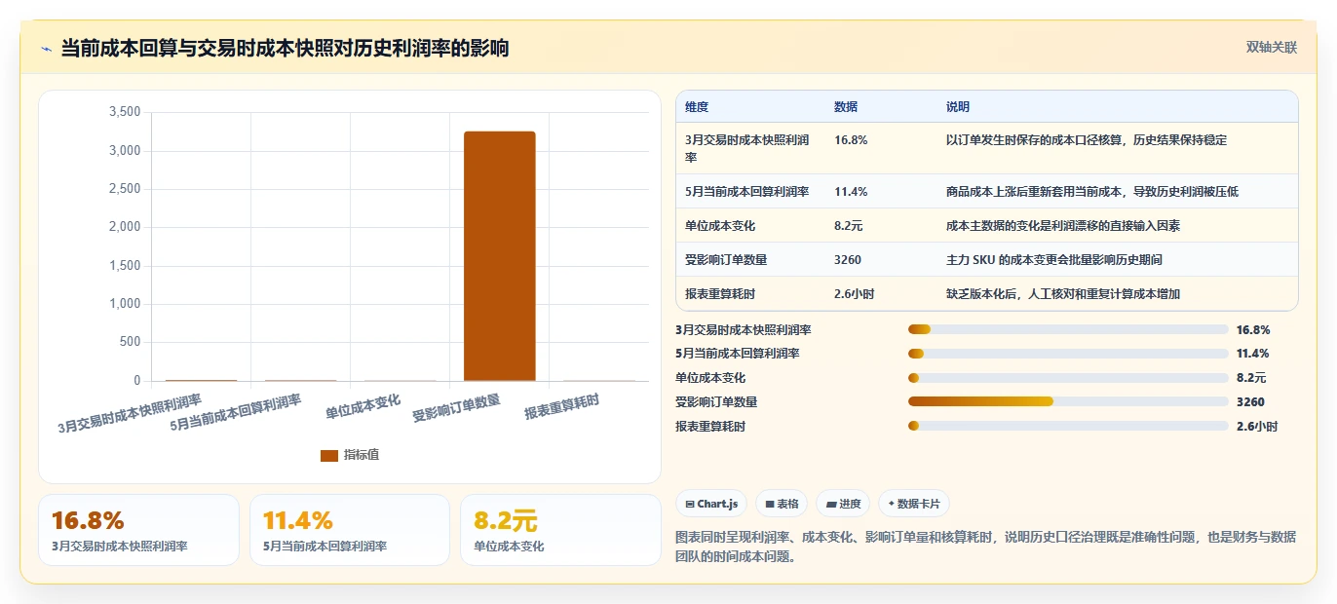Viewport: 1337px width, 604px height.
Task: Click the summary paragraph starting 图表同时呈现
Action: click(985, 547)
